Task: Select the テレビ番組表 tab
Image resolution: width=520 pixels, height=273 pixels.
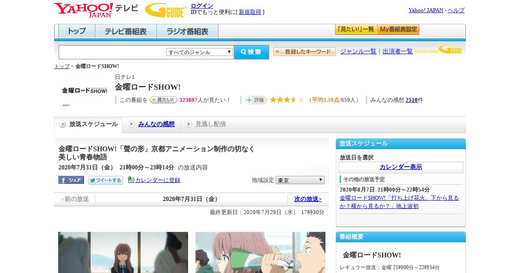Action: [x=126, y=32]
